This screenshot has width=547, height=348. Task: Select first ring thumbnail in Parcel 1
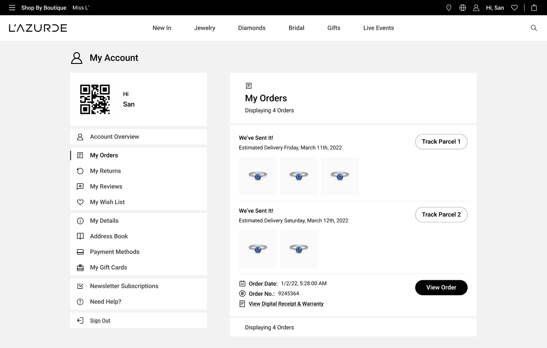click(258, 176)
